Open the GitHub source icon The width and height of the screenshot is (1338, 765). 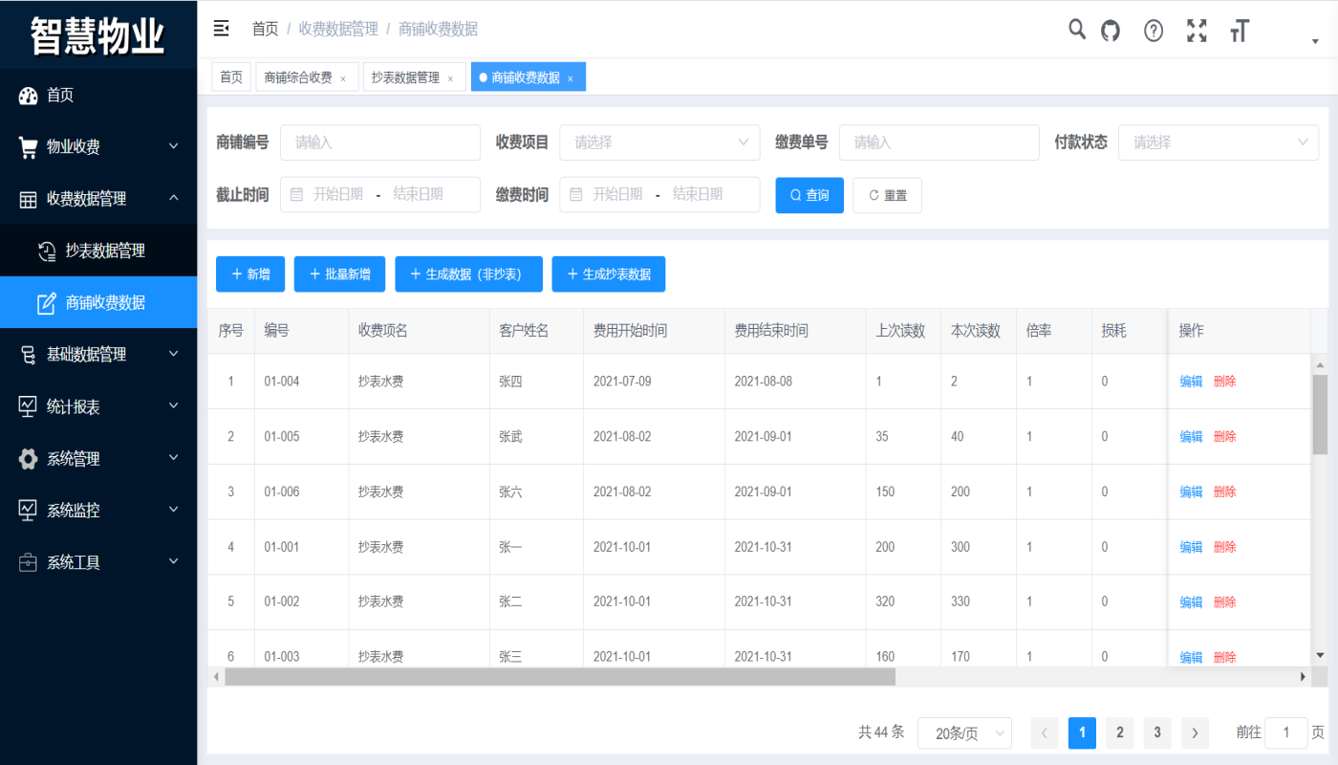[x=1111, y=31]
